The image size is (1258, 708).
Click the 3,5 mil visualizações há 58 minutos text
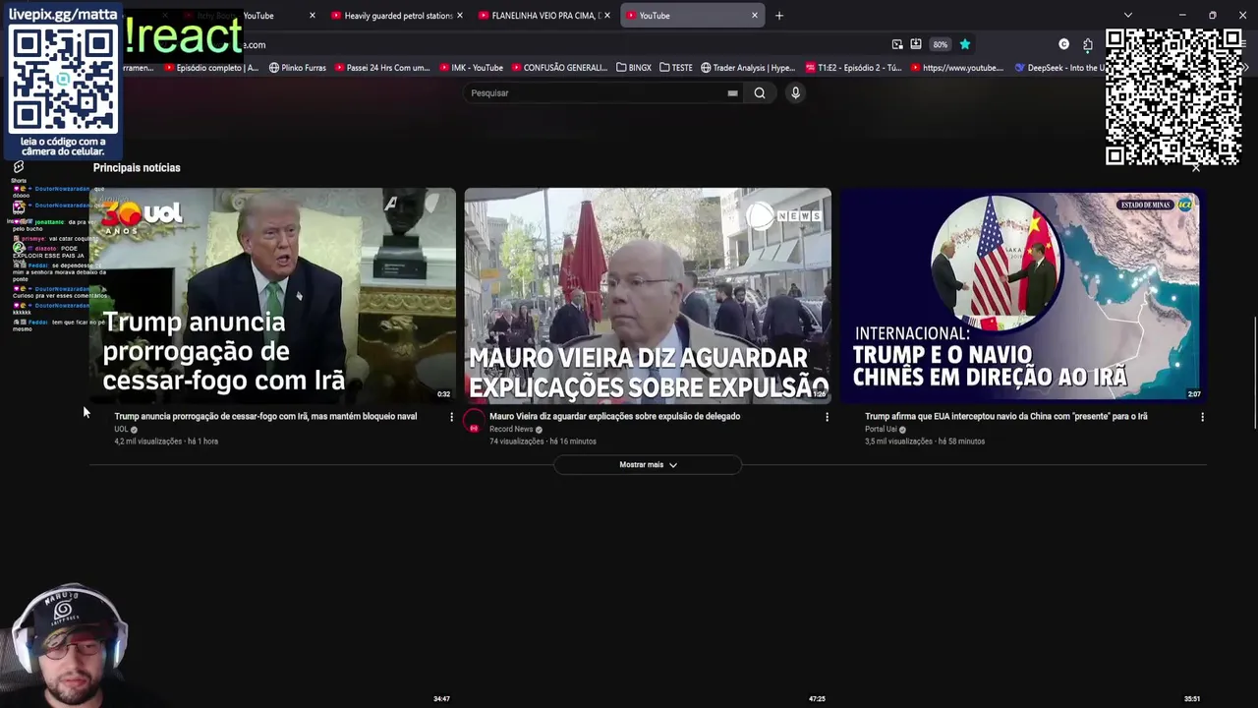coord(925,442)
